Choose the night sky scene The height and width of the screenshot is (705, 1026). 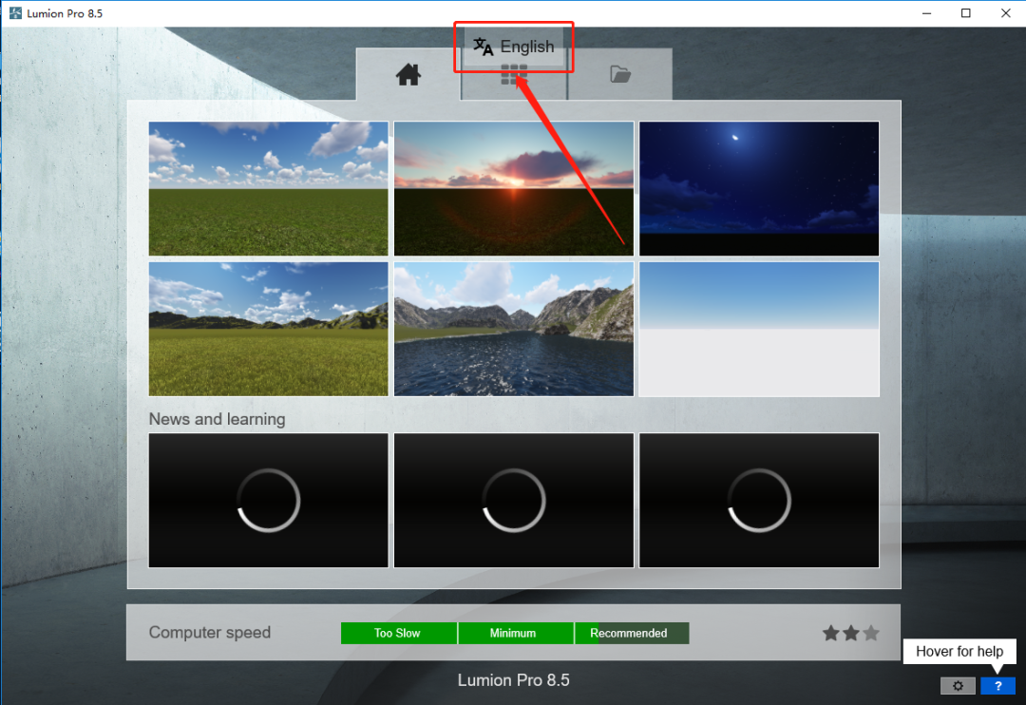(759, 188)
